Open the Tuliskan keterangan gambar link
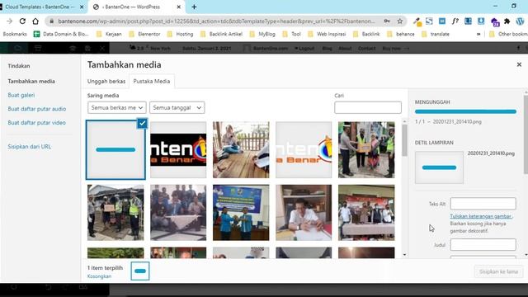 click(x=481, y=216)
